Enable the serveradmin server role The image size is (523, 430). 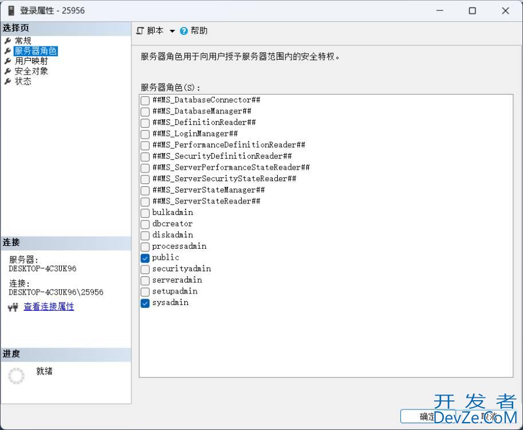[145, 280]
